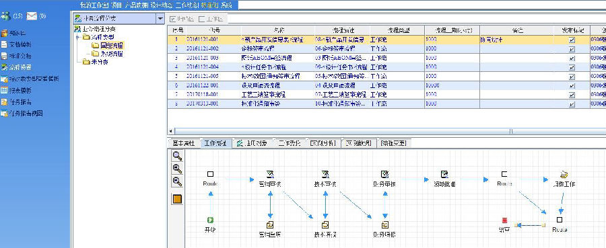This screenshot has height=248, width=606.
Task: Select the top-left Route node on canvas
Action: (x=210, y=174)
